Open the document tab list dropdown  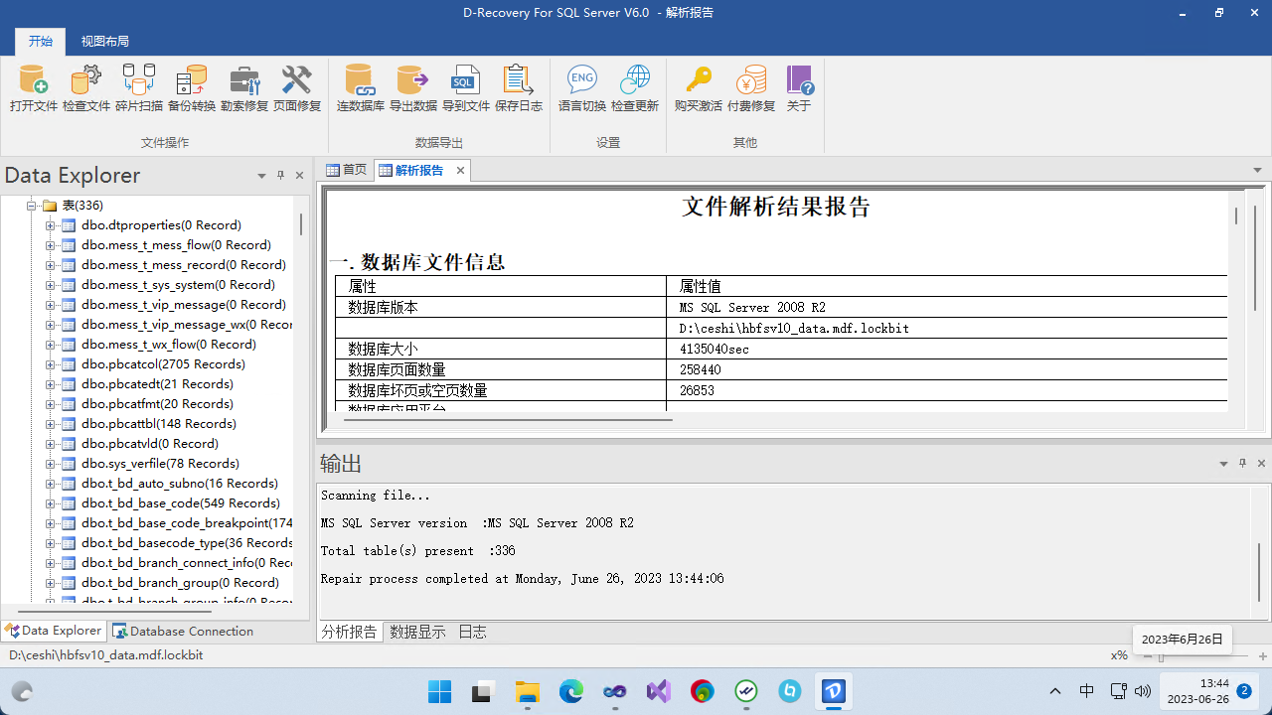(1258, 171)
